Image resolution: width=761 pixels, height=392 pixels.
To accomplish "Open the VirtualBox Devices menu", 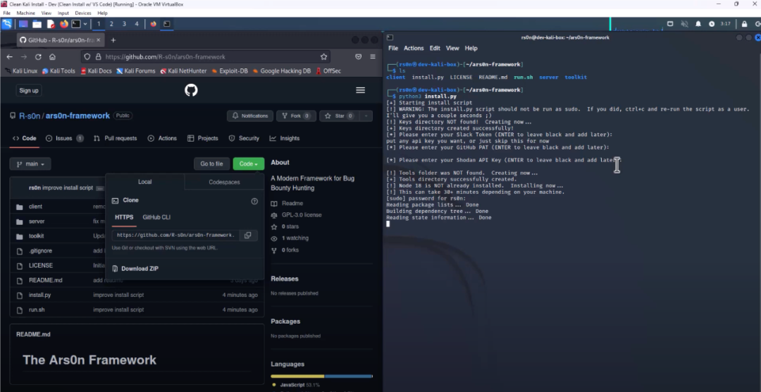I will [83, 13].
